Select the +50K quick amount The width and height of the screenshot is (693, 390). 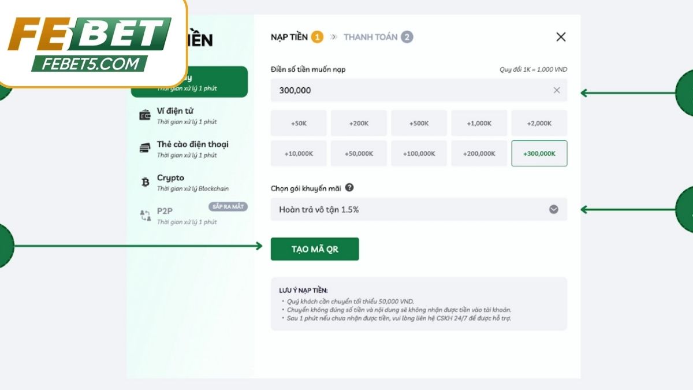(299, 123)
